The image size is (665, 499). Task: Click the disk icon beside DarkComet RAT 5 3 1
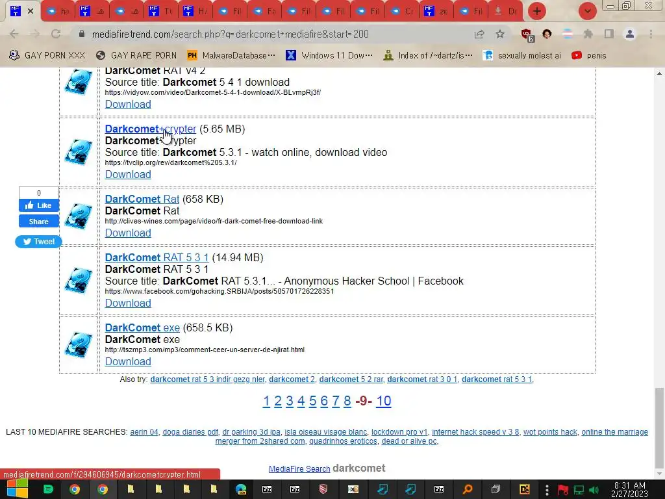point(79,281)
